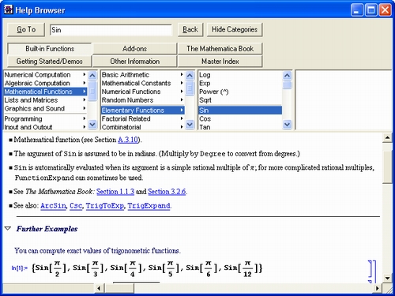The image size is (395, 296).
Task: Click Hide Categories button
Action: 235,29
